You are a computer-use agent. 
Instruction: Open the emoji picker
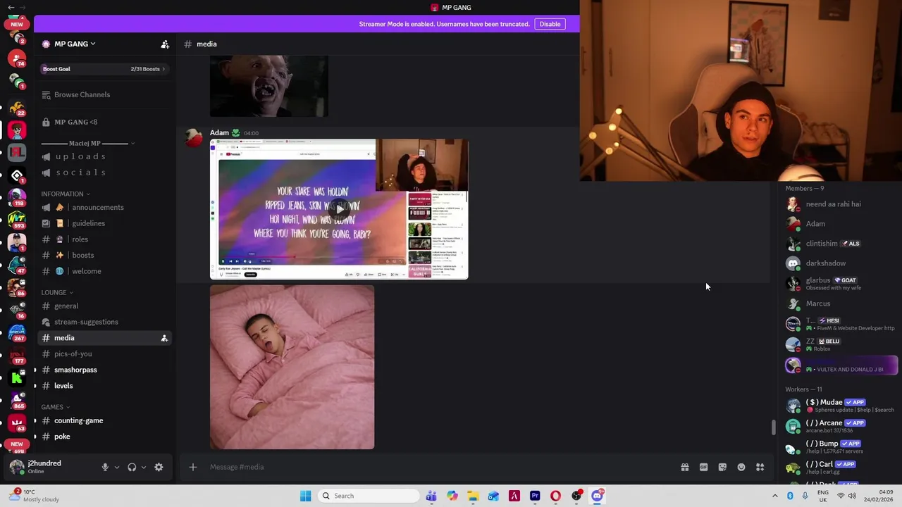(x=741, y=467)
